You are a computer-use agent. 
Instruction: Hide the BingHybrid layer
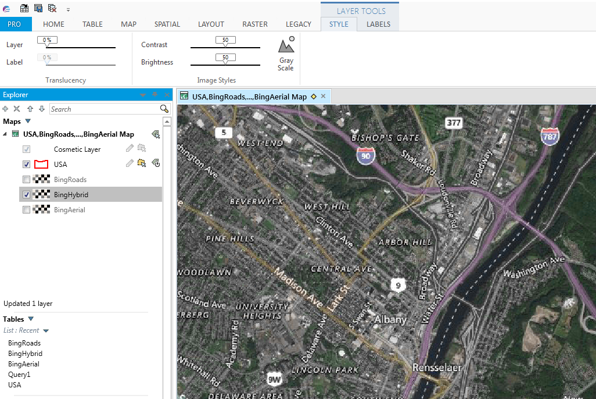tap(26, 194)
